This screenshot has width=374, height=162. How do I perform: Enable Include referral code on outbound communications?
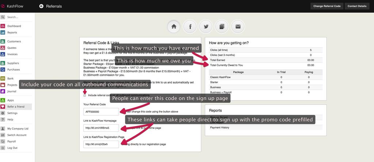85,95
